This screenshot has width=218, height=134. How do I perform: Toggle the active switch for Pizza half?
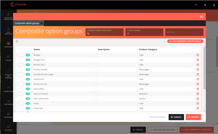(x=28, y=108)
